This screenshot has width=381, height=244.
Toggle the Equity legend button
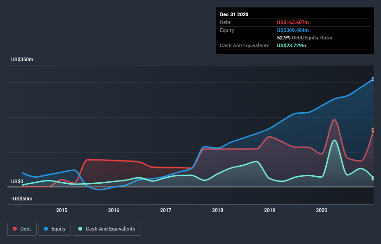point(55,229)
